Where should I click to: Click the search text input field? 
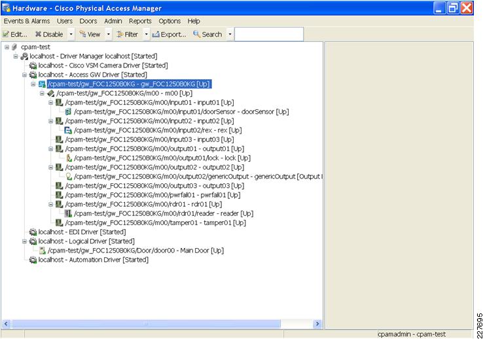(269, 34)
